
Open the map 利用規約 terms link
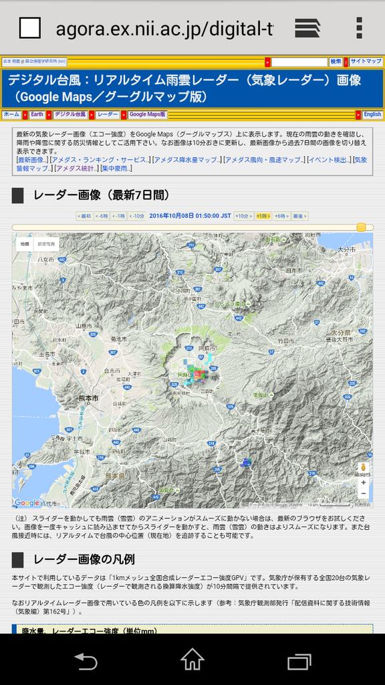coord(362,504)
